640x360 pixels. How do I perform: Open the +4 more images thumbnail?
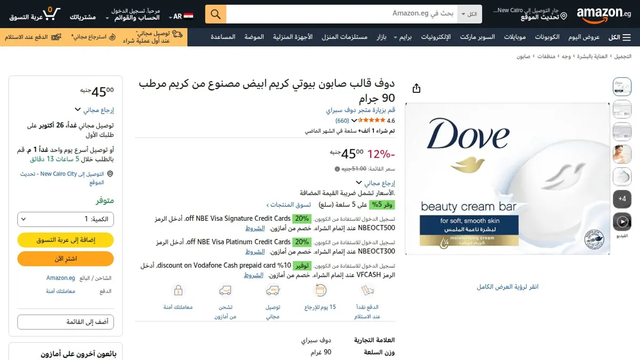[x=622, y=199]
